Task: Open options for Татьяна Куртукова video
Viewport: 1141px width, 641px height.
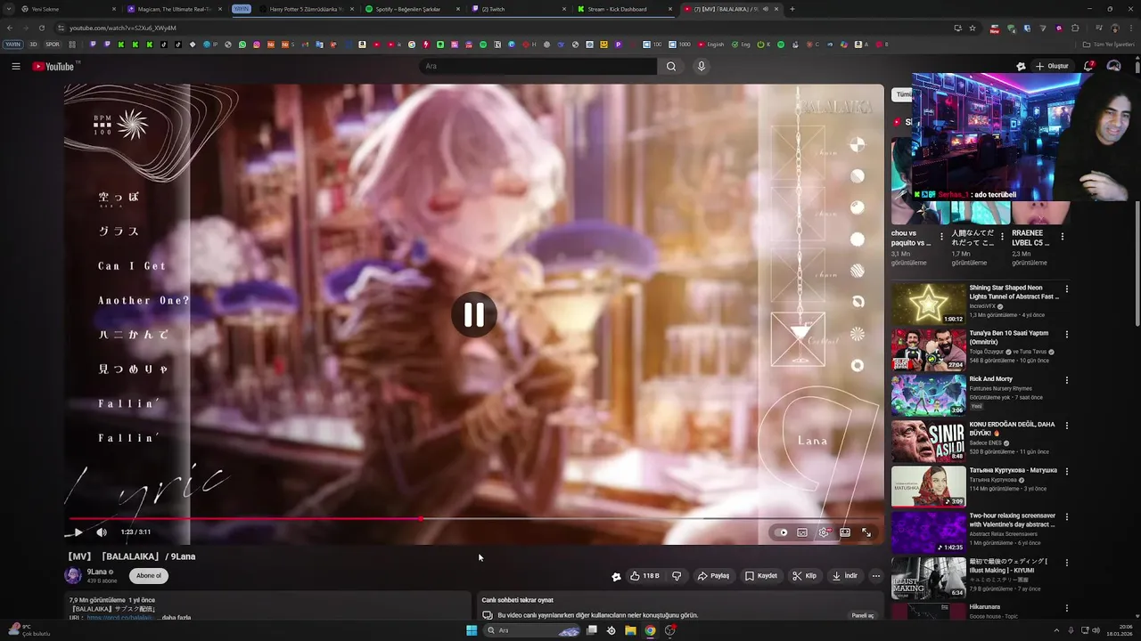Action: (1066, 472)
